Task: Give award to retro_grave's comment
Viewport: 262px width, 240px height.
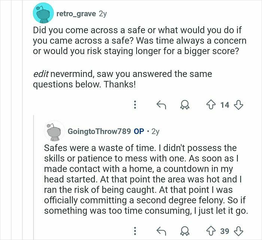Action: 185,105
